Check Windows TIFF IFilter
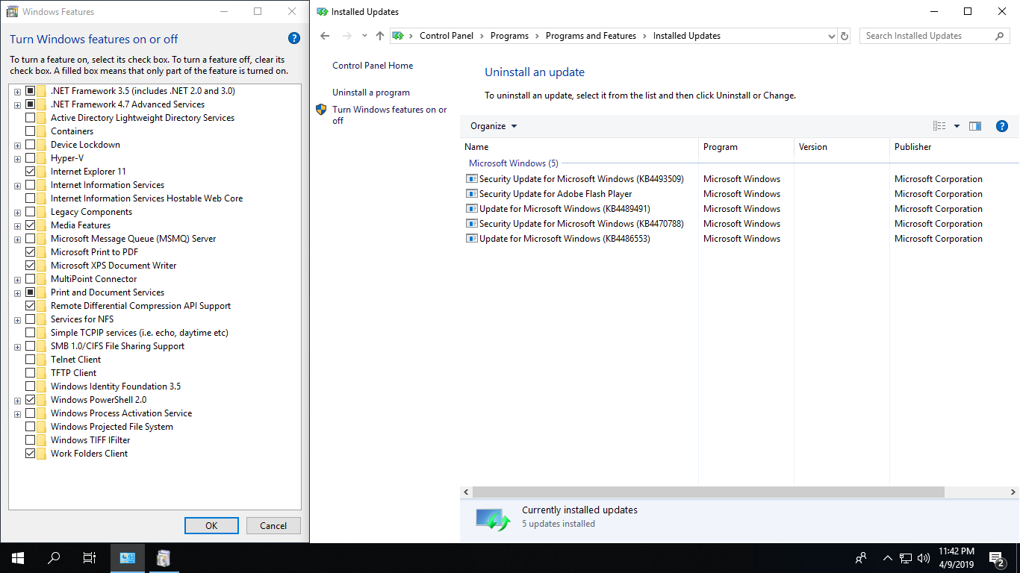Screen dimensions: 1020x573 click(31, 440)
